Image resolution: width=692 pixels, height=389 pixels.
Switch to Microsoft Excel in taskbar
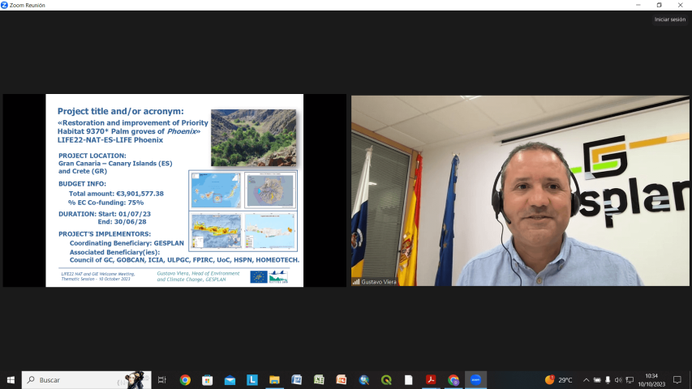click(x=319, y=380)
